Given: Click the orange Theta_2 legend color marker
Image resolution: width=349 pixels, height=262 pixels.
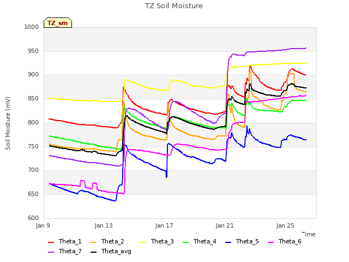Looking at the screenshot, I should [93, 242].
